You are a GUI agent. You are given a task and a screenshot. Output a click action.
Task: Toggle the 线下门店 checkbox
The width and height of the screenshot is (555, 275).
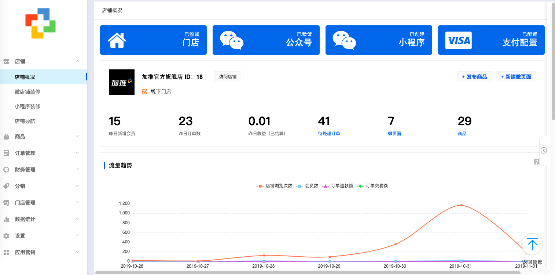144,91
